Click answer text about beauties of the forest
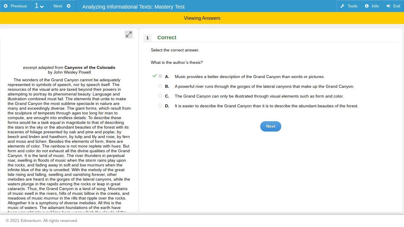Screen dimensions: 404x227 tap(266, 106)
